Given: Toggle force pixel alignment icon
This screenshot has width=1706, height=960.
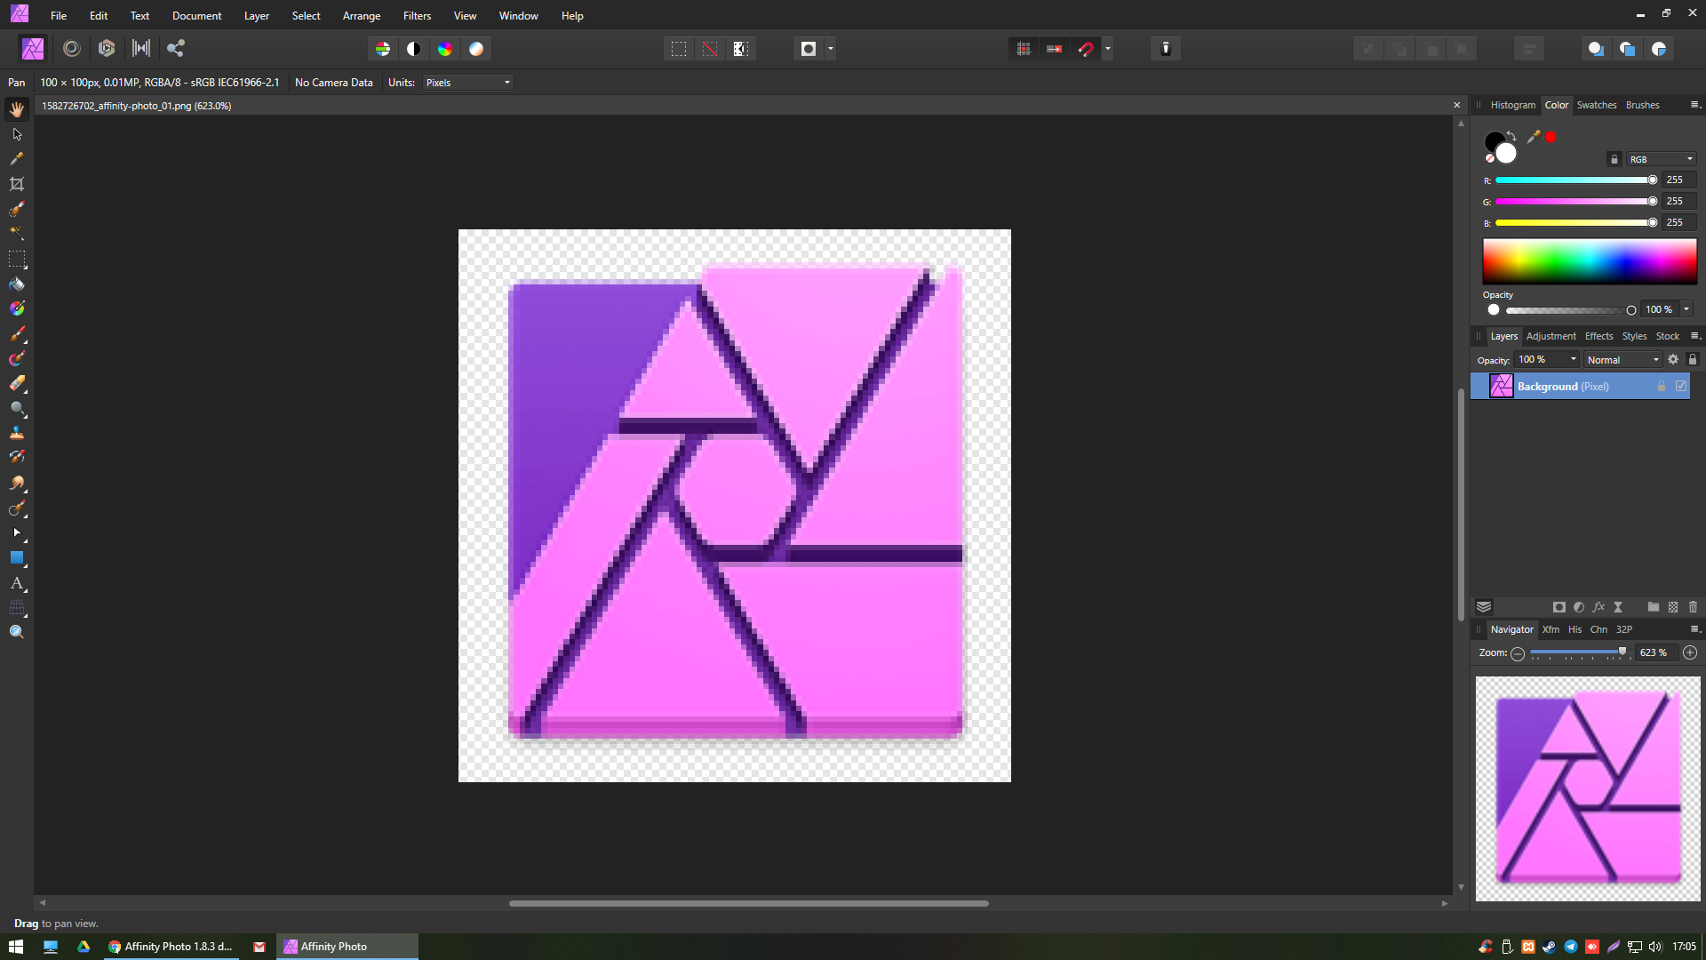Looking at the screenshot, I should [x=1024, y=49].
